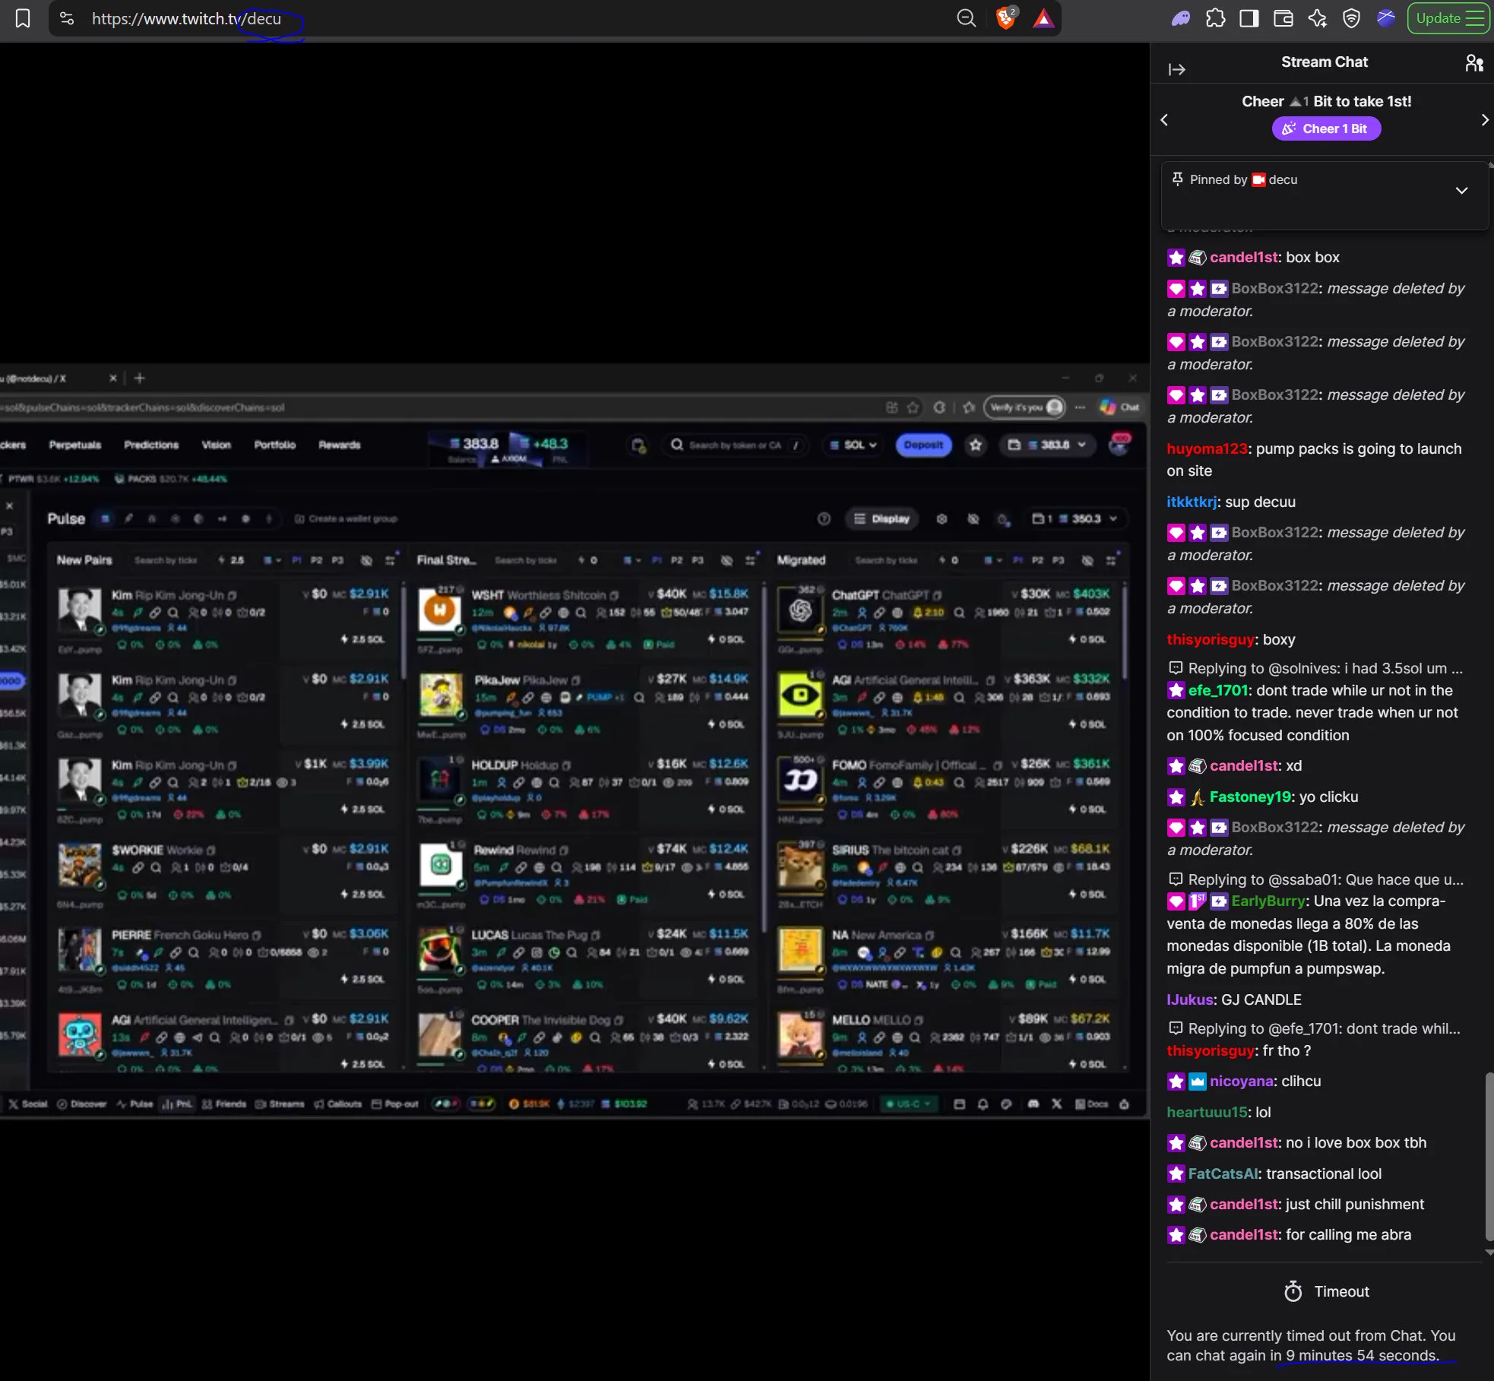Image resolution: width=1494 pixels, height=1381 pixels.
Task: Focus the twitch.tv/decu address field
Action: (x=517, y=19)
